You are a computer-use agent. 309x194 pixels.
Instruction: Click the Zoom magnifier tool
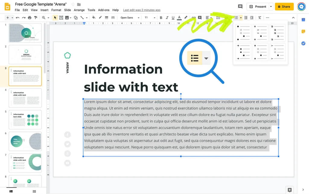[x=43, y=18]
